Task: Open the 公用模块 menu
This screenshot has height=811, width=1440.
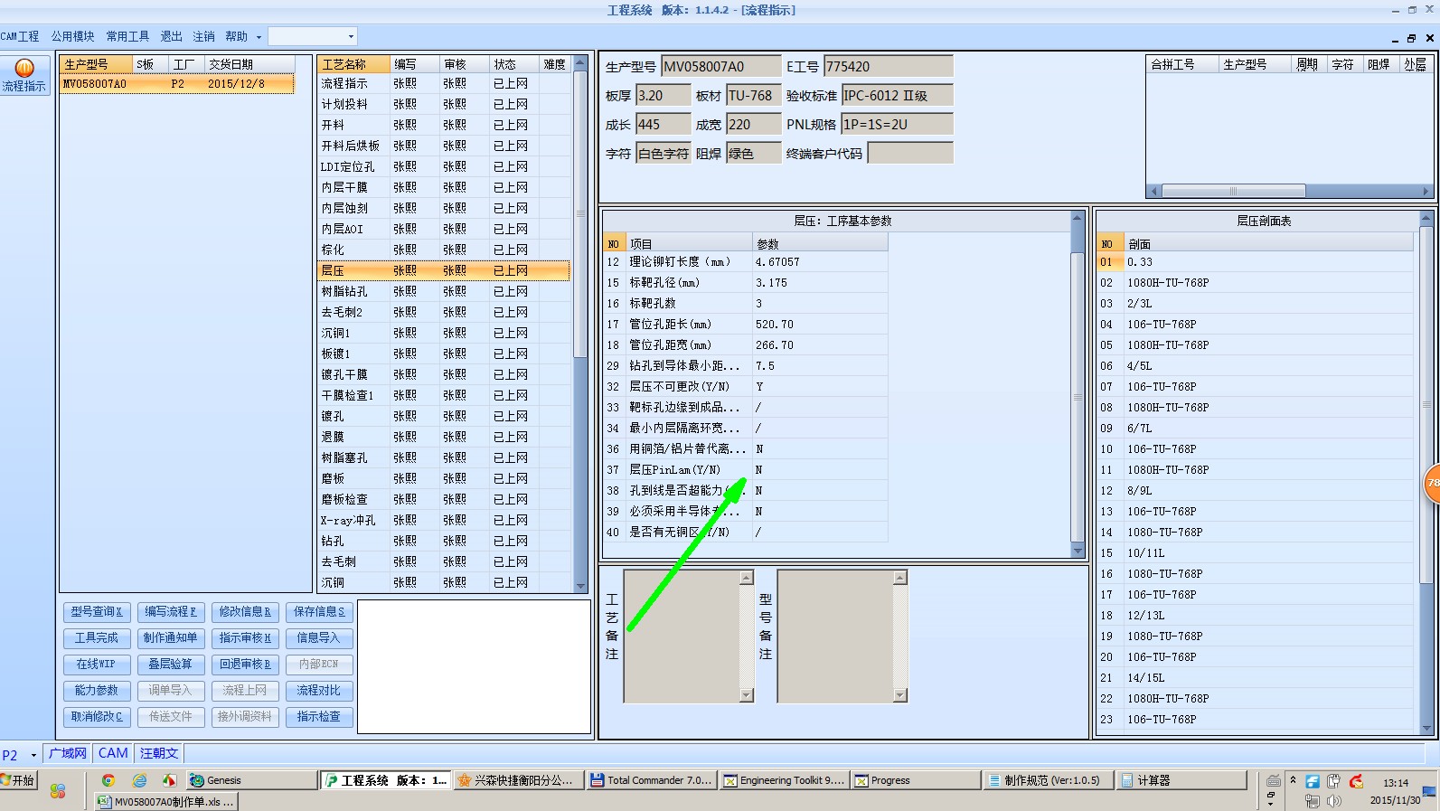Action: [x=72, y=36]
